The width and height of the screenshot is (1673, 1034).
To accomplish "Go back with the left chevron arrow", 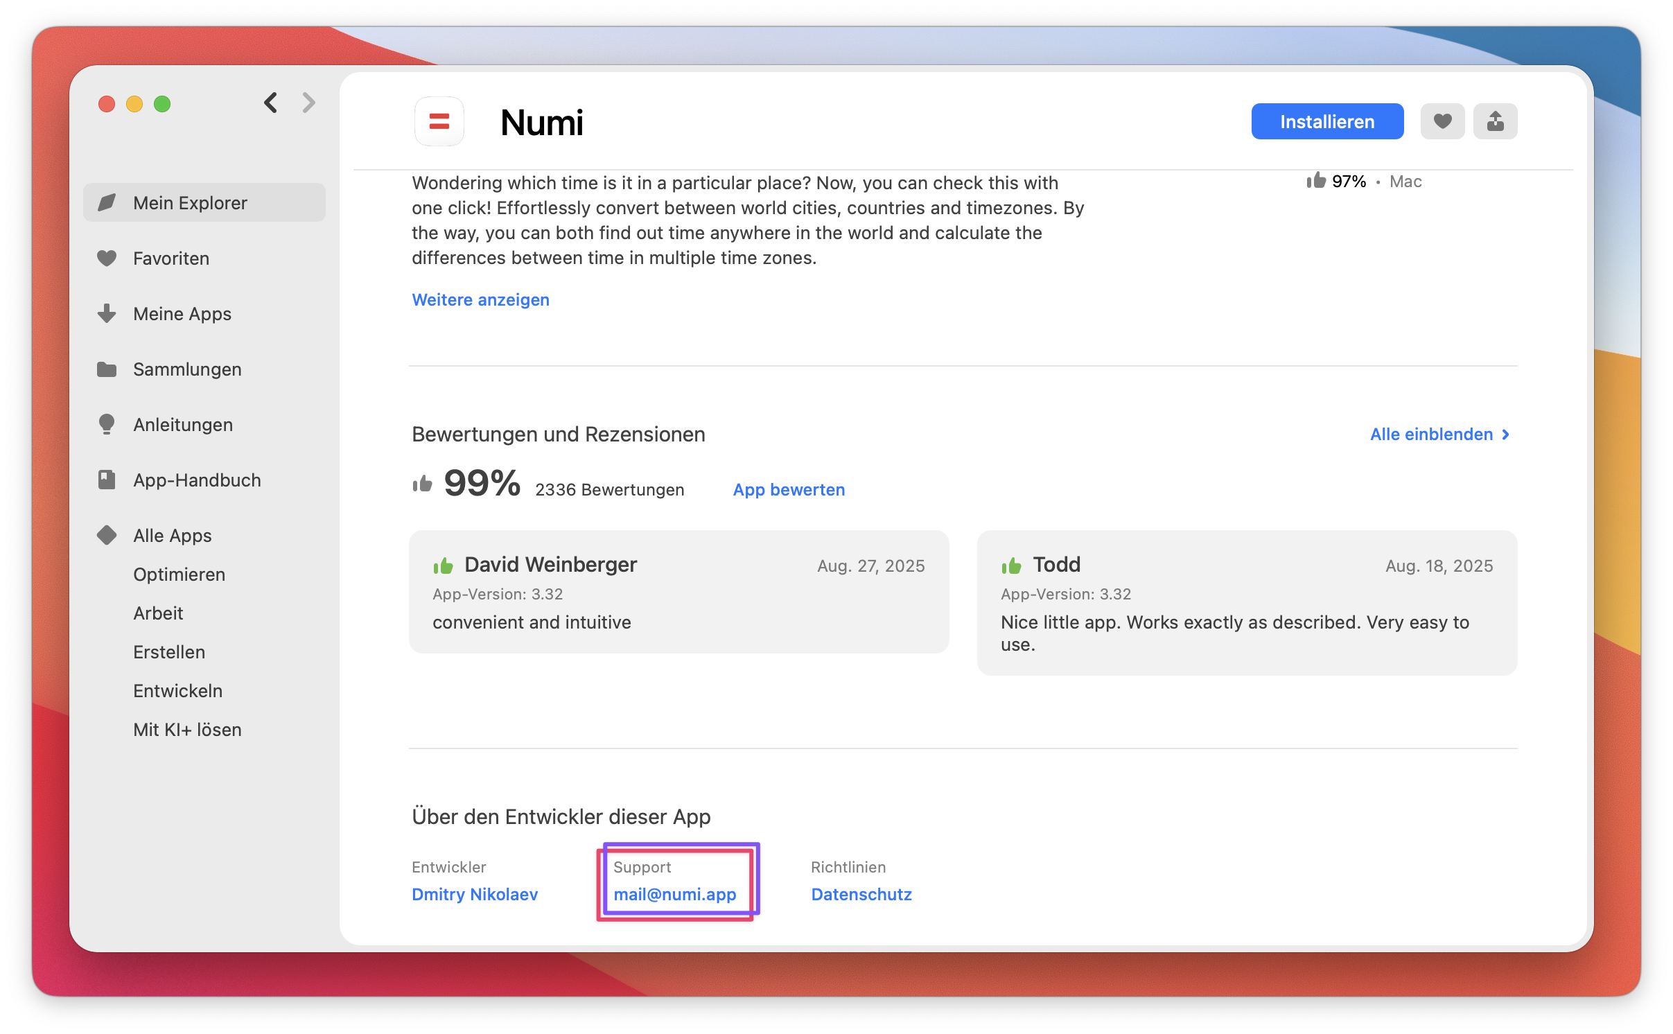I will [270, 103].
